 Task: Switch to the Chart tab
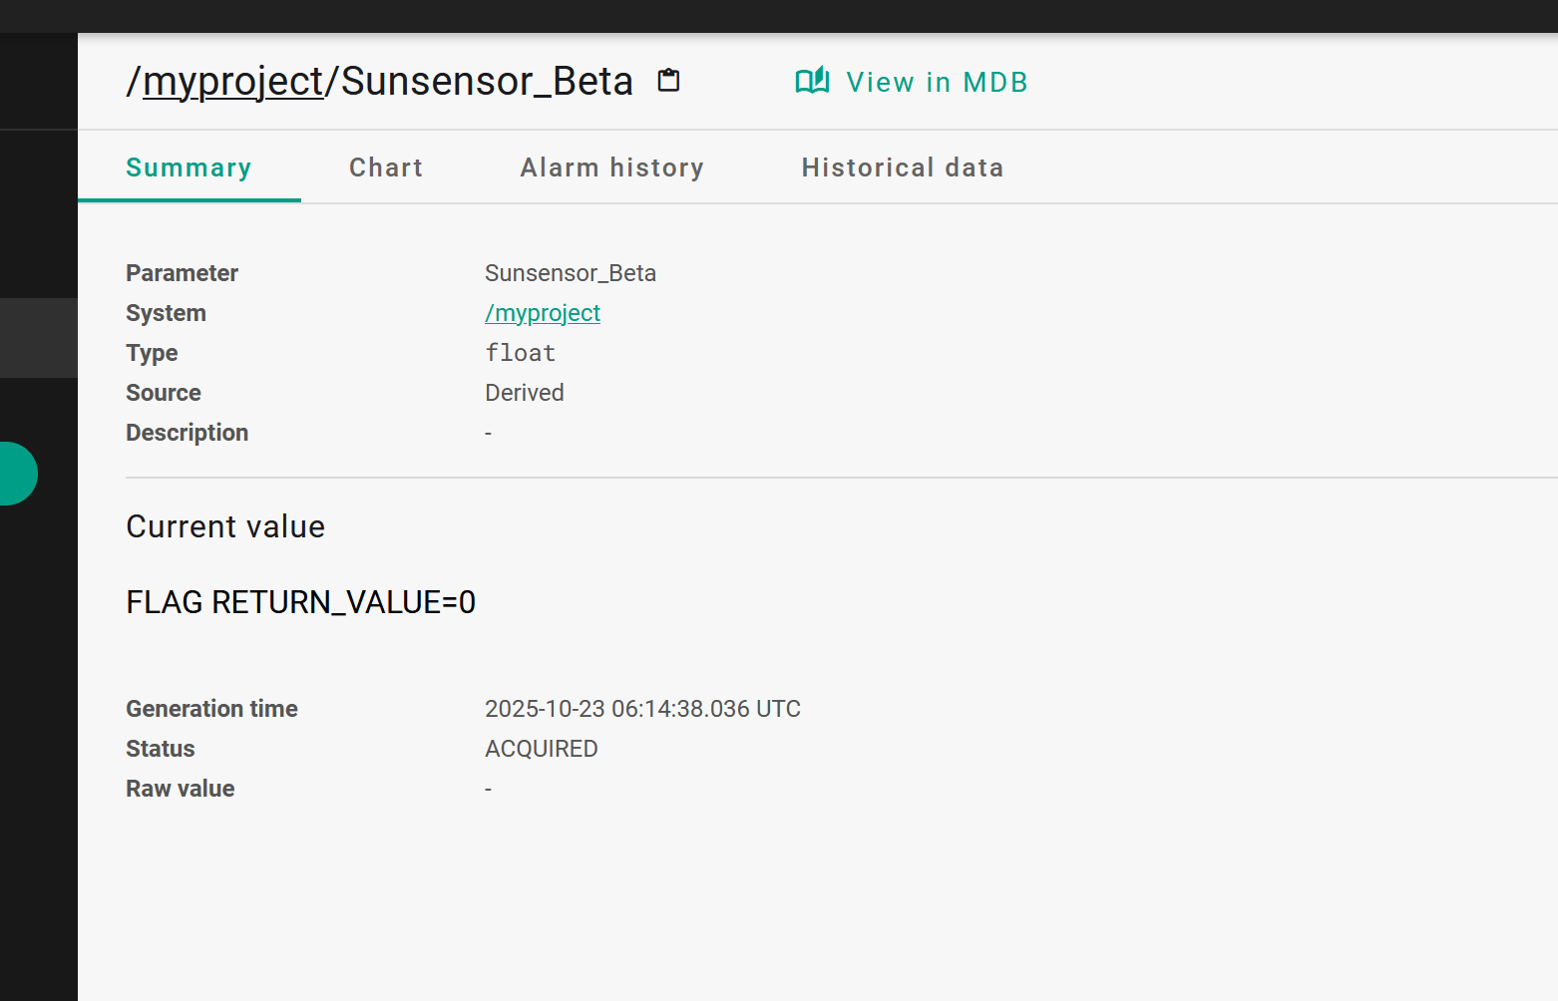click(x=386, y=167)
